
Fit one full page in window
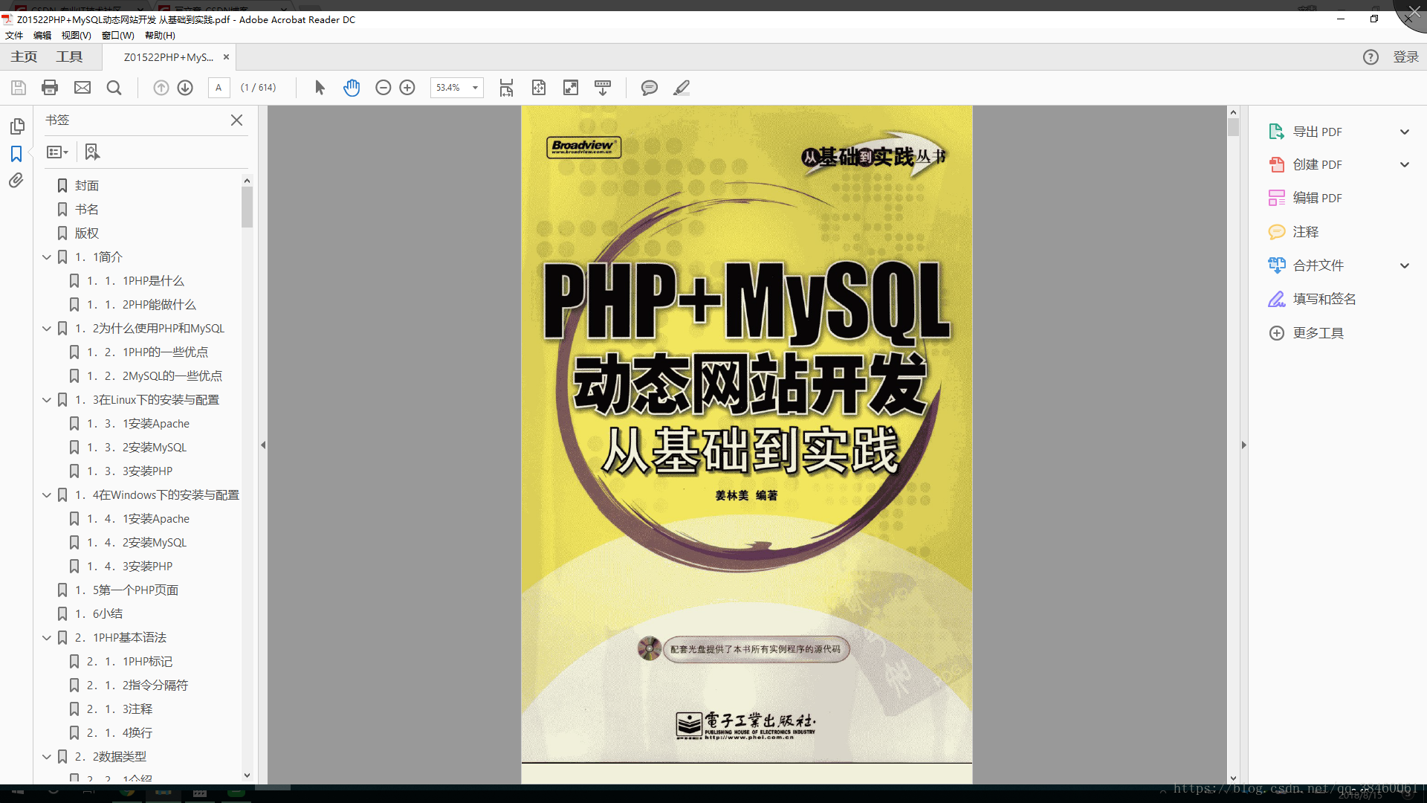click(x=538, y=88)
